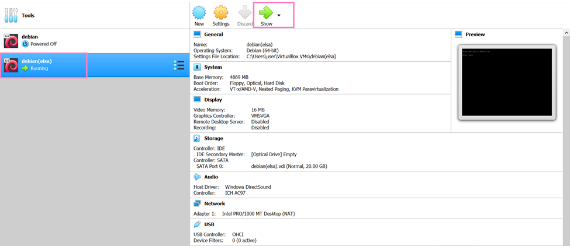Click the Acceleration VT-x/AMD-V value
Screen dimensions: 570x246
click(x=284, y=89)
